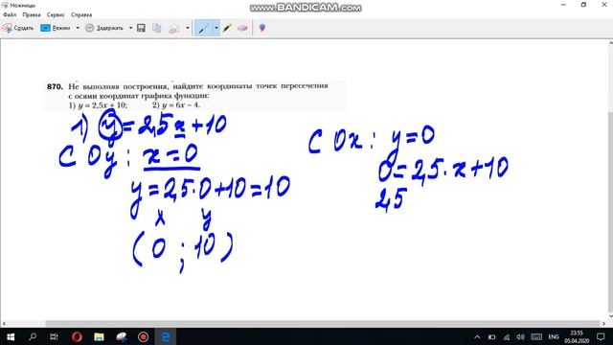Image resolution: width=613 pixels, height=345 pixels.
Task: Expand the Pen options dropdown arrow
Action: coord(216,28)
